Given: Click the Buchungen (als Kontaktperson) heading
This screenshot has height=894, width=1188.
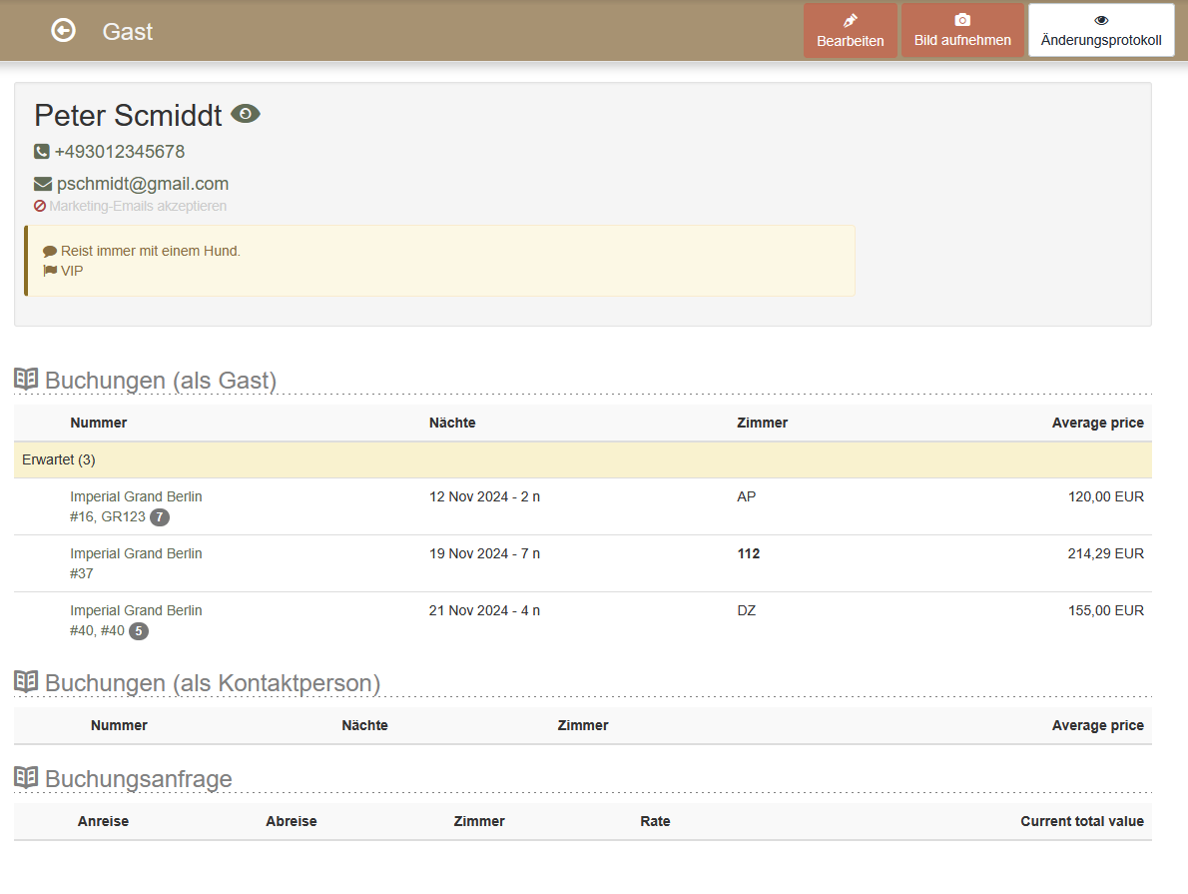Looking at the screenshot, I should pyautogui.click(x=213, y=682).
